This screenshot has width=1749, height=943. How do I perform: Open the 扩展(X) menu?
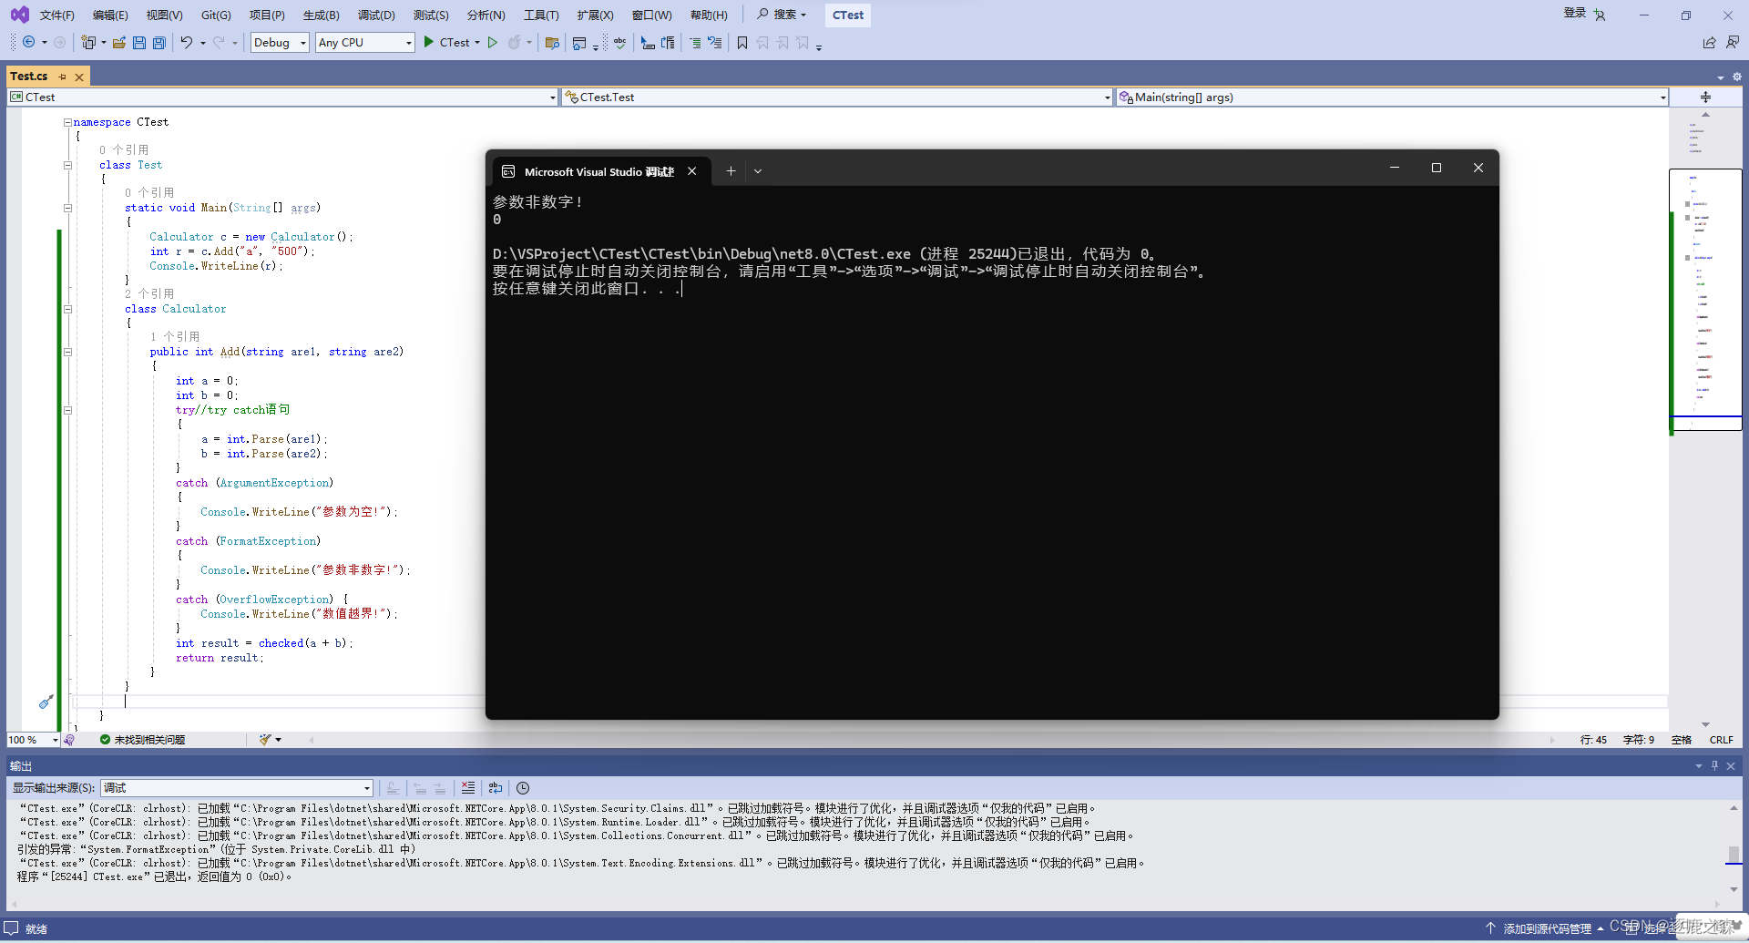(x=595, y=15)
